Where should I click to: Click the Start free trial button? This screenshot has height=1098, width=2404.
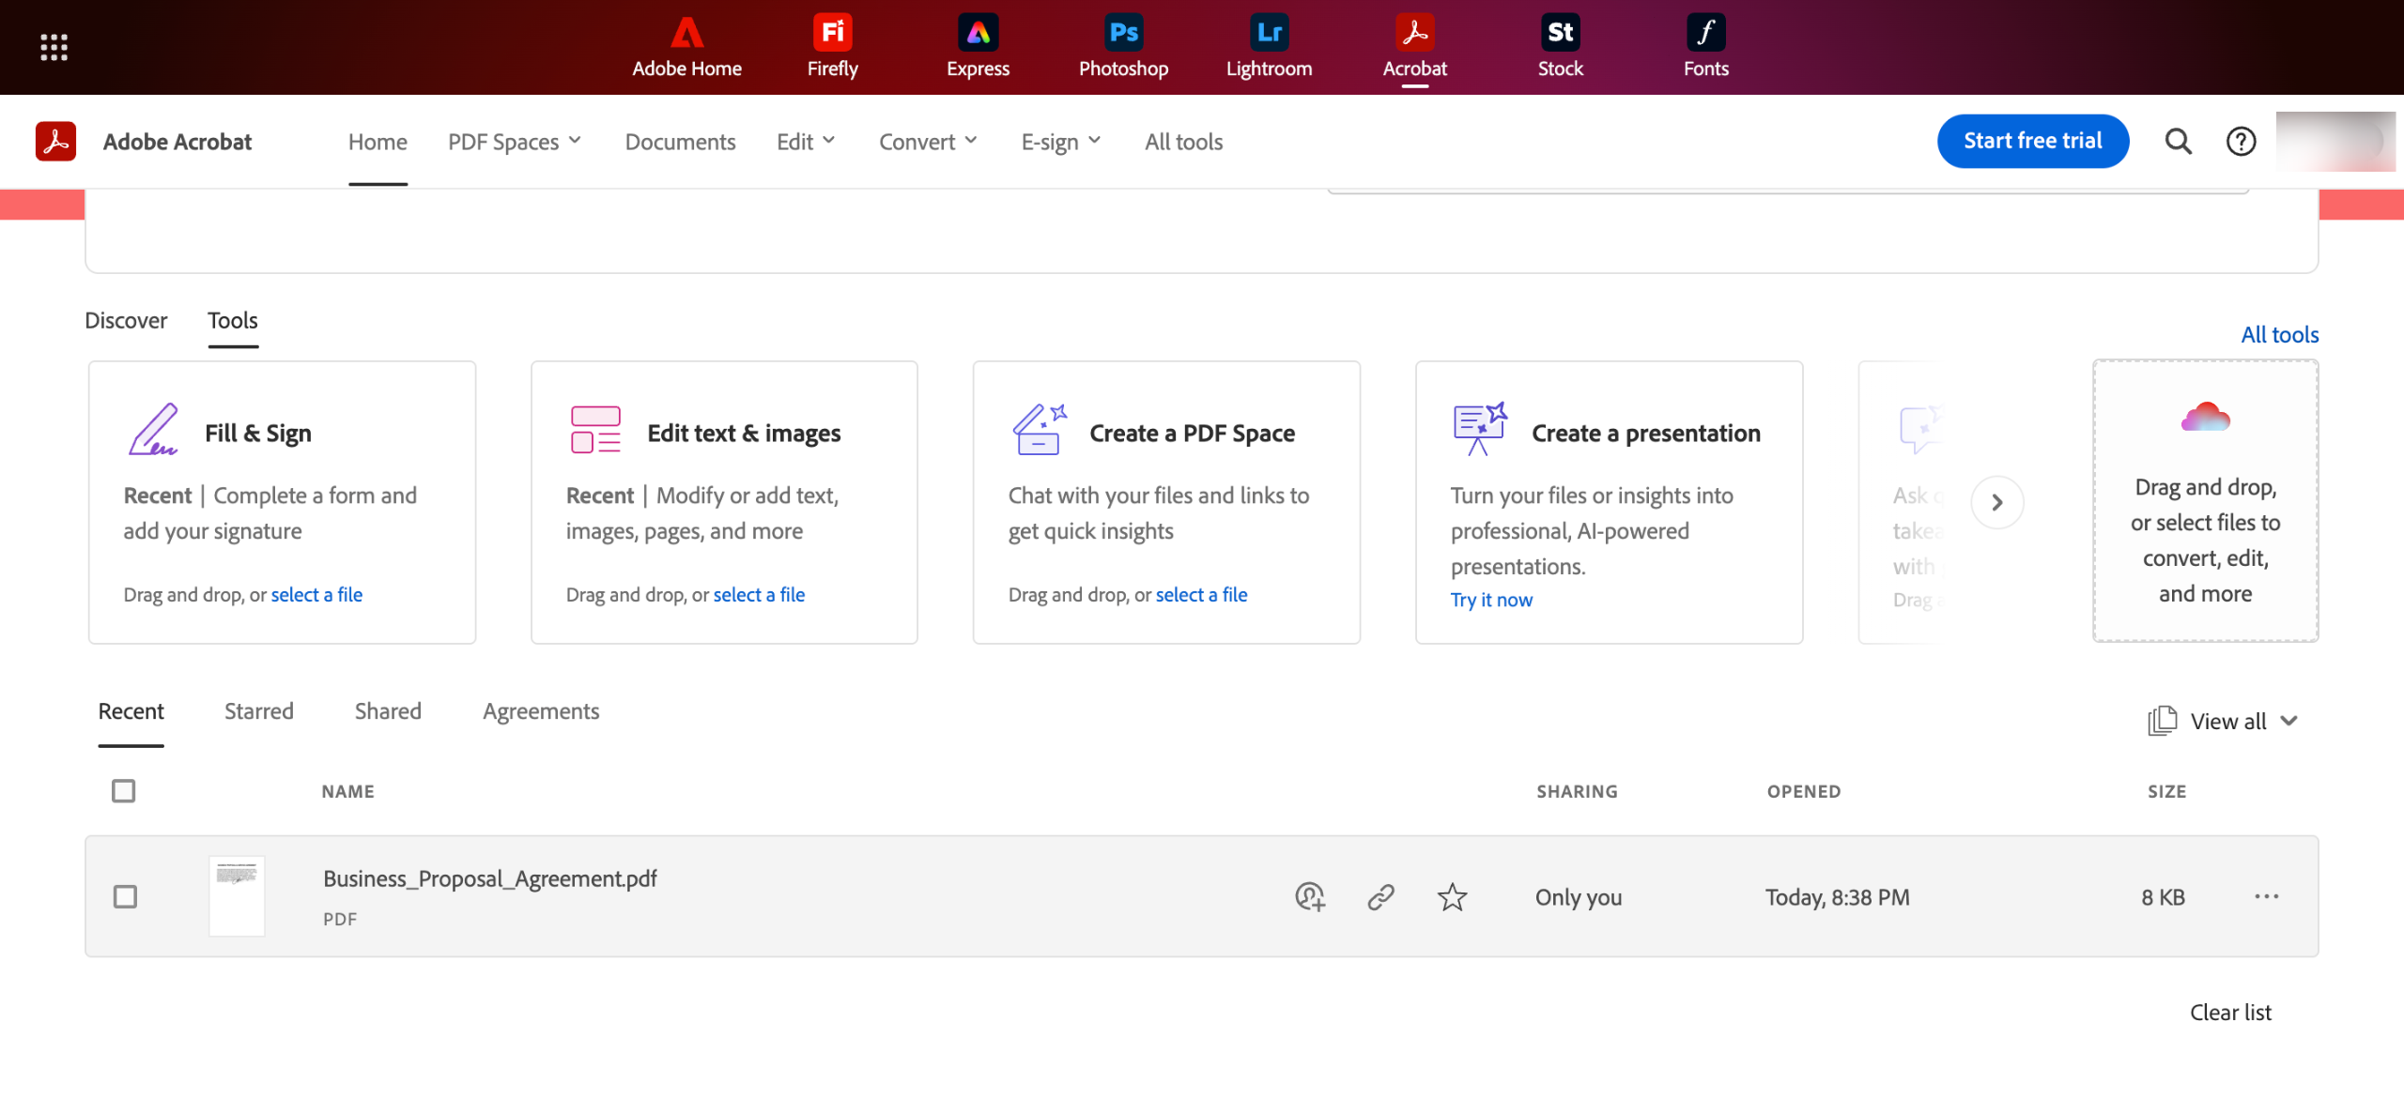[2032, 142]
